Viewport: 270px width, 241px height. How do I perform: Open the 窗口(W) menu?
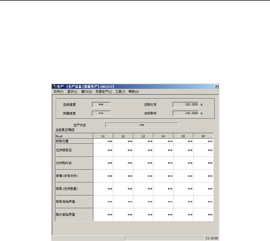87,92
